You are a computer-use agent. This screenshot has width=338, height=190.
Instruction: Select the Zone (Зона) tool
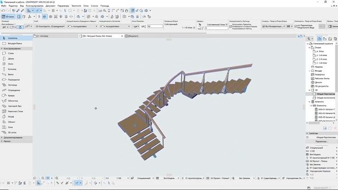pyautogui.click(x=16, y=127)
